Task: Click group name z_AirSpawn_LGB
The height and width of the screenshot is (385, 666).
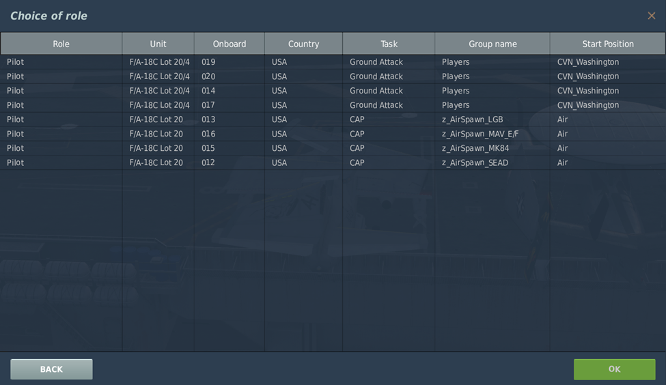Action: coord(472,119)
